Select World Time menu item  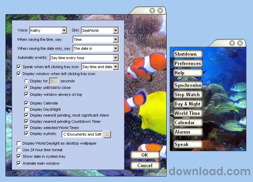pyautogui.click(x=188, y=113)
